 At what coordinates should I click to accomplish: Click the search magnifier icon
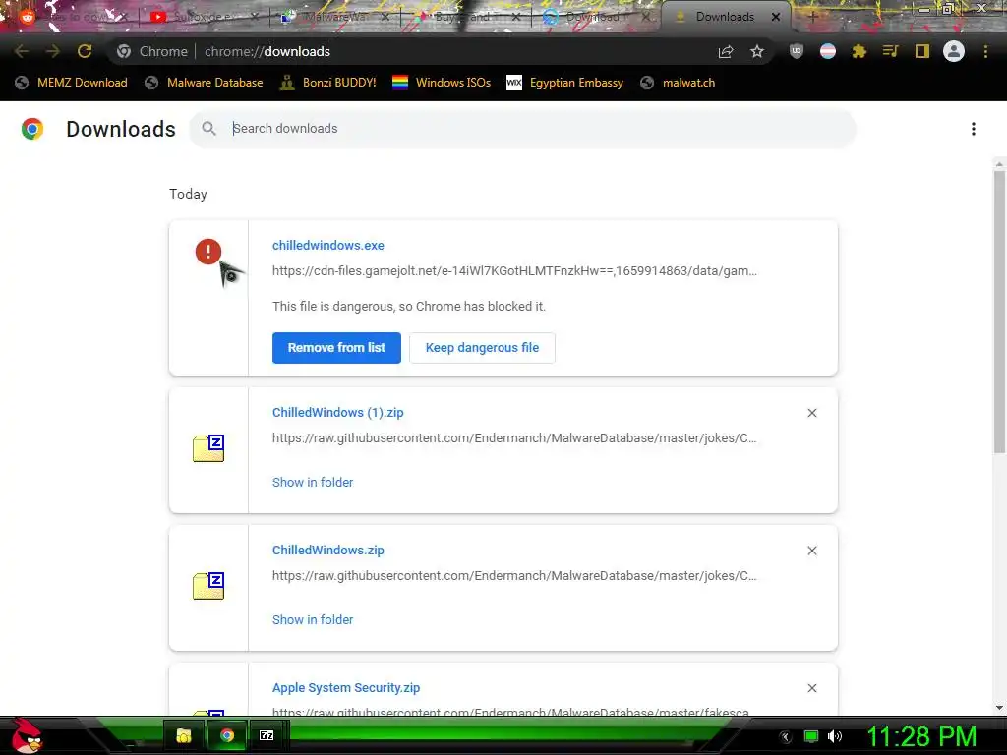point(208,129)
